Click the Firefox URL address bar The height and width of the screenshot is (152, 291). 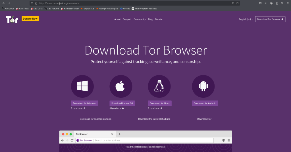click(134, 3)
